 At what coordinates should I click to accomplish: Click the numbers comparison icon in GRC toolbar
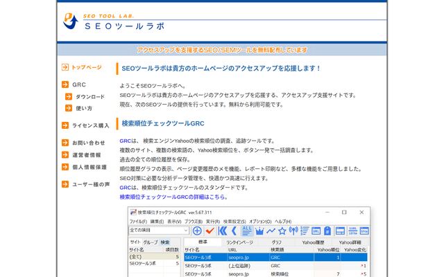[x=353, y=231]
